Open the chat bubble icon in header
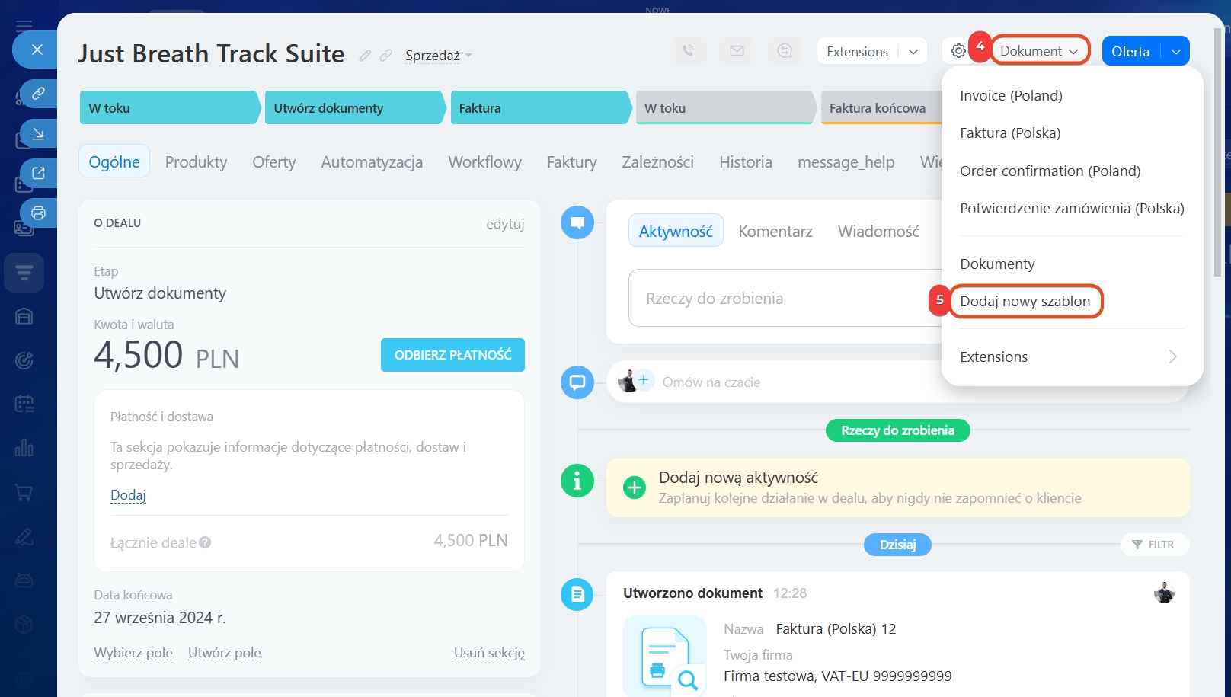 click(x=785, y=51)
